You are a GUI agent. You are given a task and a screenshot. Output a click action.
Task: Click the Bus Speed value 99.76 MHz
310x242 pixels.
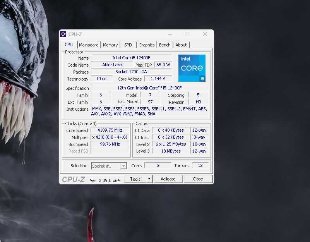tap(110, 144)
